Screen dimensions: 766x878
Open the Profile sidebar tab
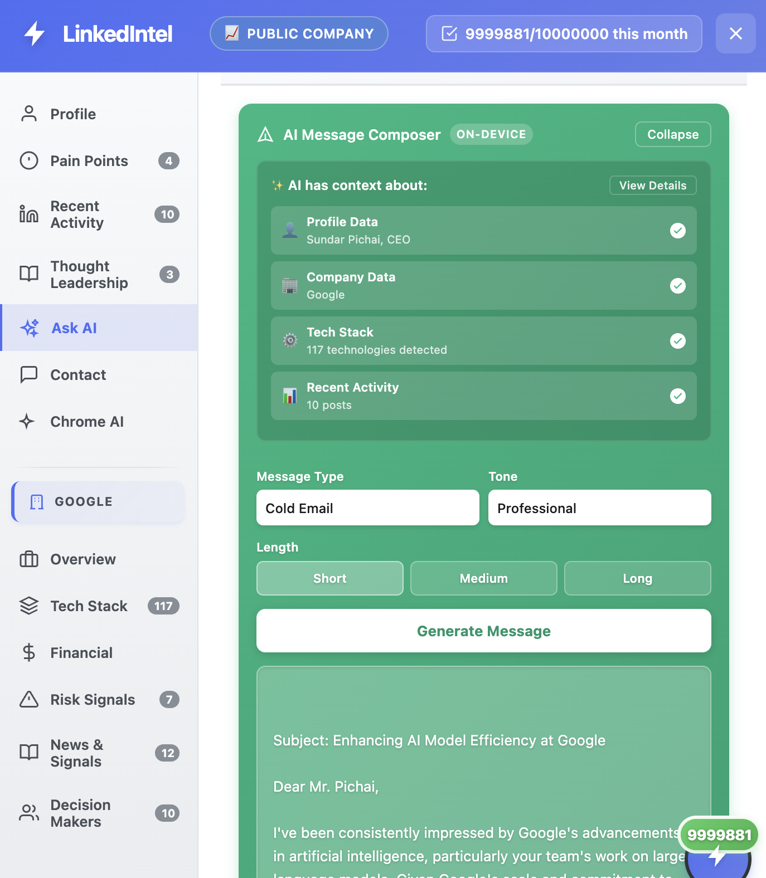point(99,114)
